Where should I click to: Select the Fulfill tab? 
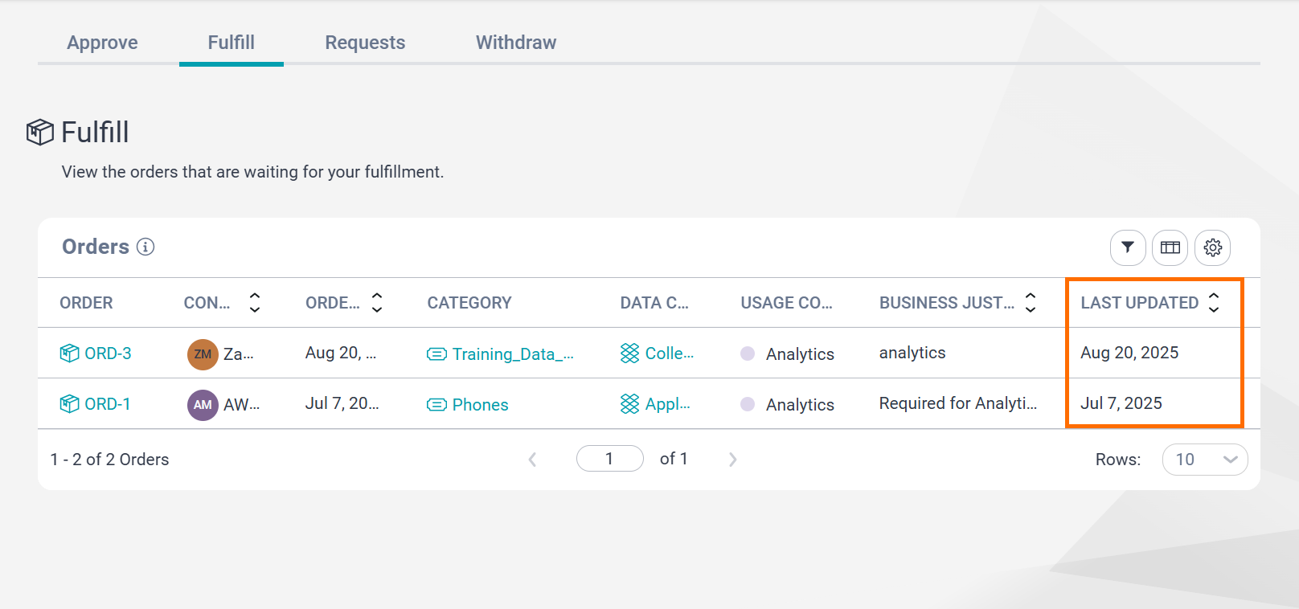pyautogui.click(x=232, y=43)
